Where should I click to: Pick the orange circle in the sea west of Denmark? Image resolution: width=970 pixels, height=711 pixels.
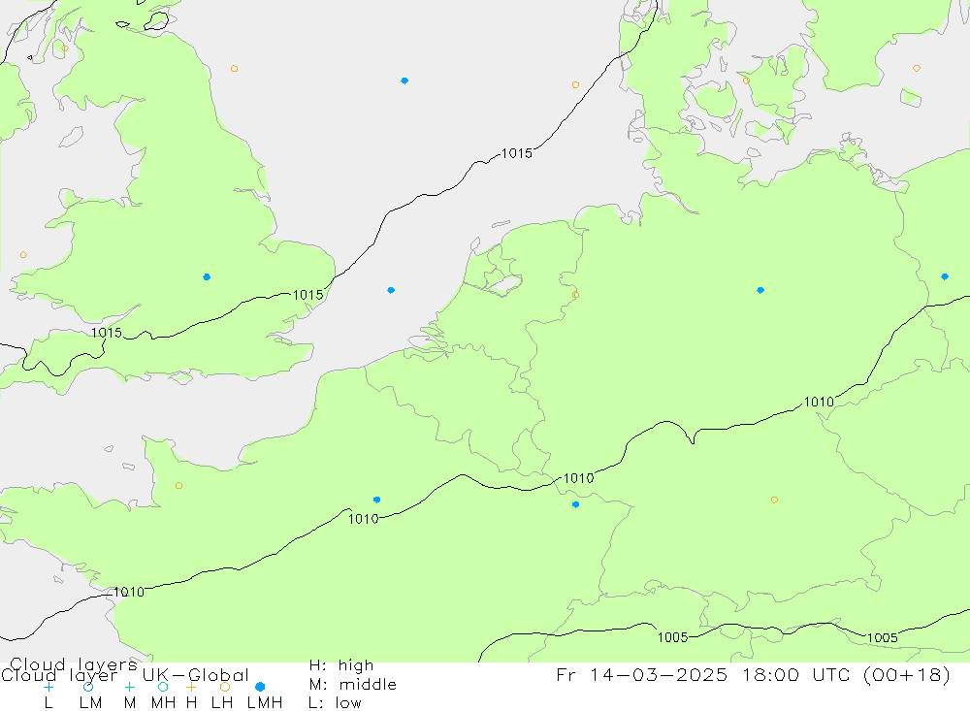pyautogui.click(x=575, y=84)
